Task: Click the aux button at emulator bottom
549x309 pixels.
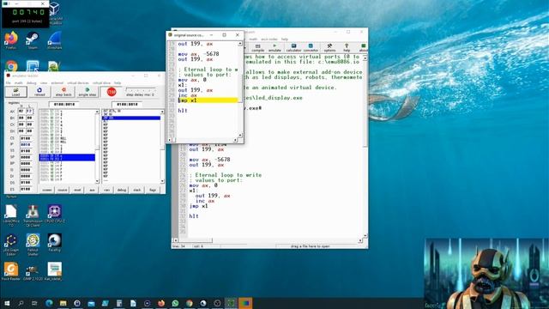Action: point(92,190)
